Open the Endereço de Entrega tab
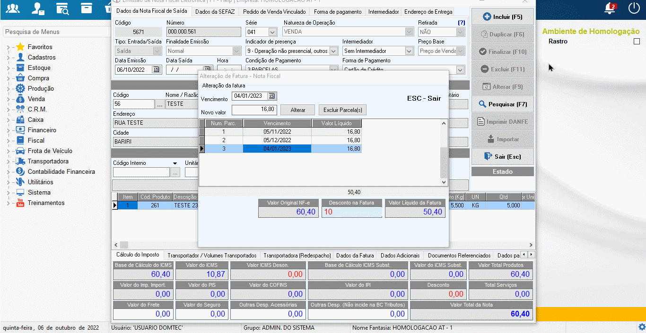This screenshot has height=333, width=646. [428, 12]
